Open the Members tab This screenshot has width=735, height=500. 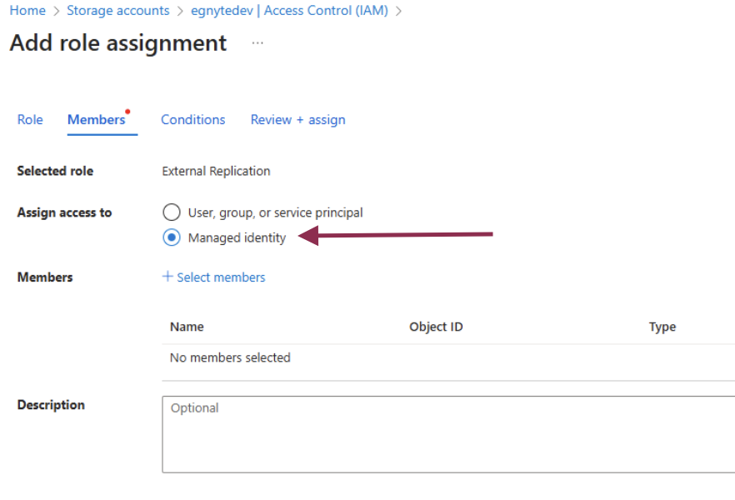pyautogui.click(x=95, y=119)
